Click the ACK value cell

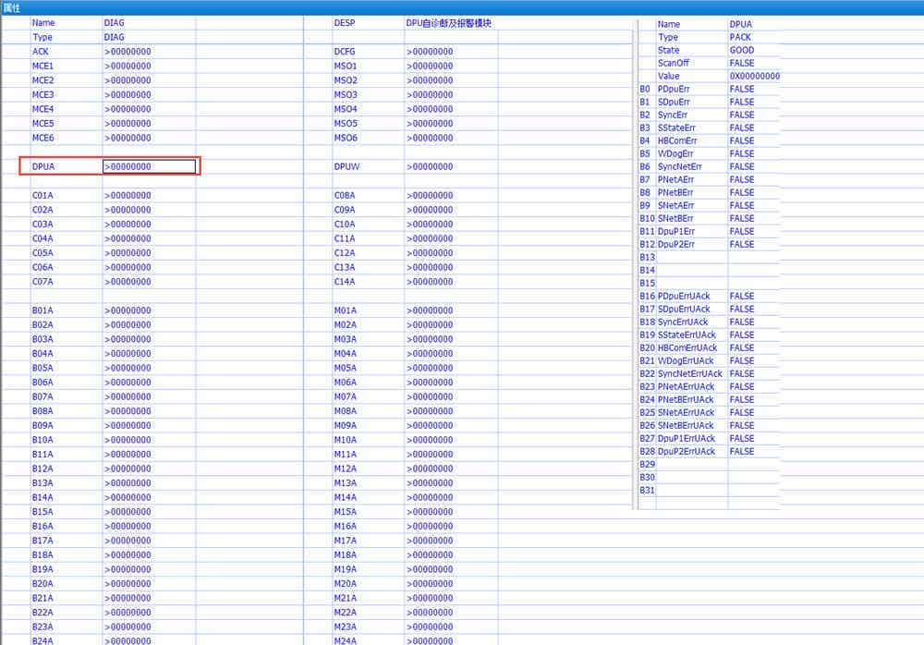(x=149, y=52)
